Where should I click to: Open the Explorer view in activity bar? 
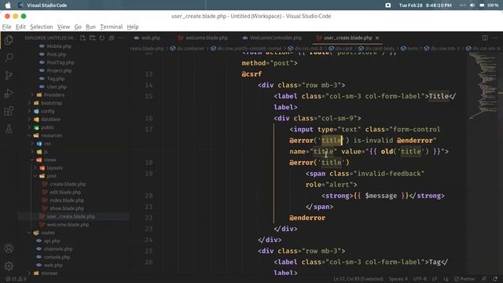click(x=9, y=40)
